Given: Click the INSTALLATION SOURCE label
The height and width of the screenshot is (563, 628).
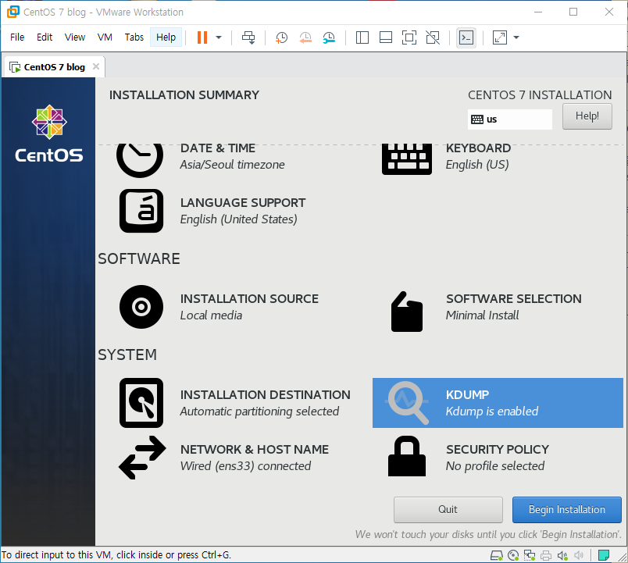Looking at the screenshot, I should 249,299.
